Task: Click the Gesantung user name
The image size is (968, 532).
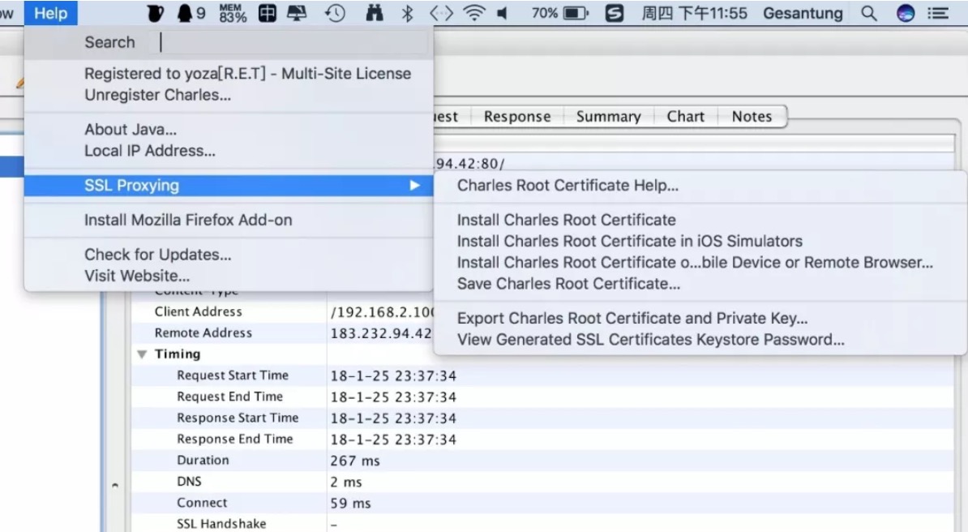Action: point(803,13)
